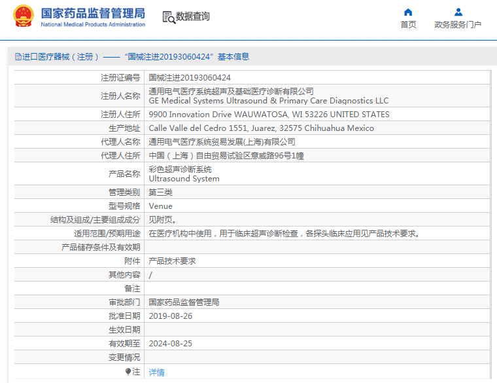Click the 结构及组成/主要组成成分 label
The image size is (497, 383).
point(95,220)
